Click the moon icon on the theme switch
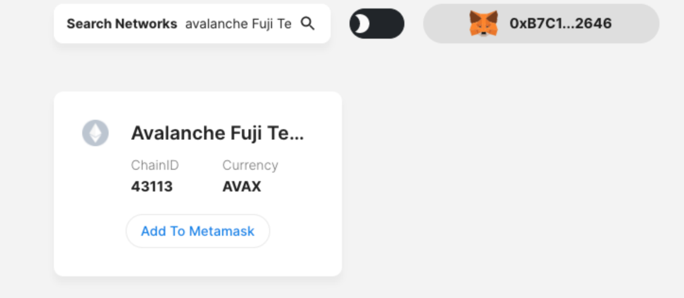Image resolution: width=684 pixels, height=298 pixels. point(362,24)
